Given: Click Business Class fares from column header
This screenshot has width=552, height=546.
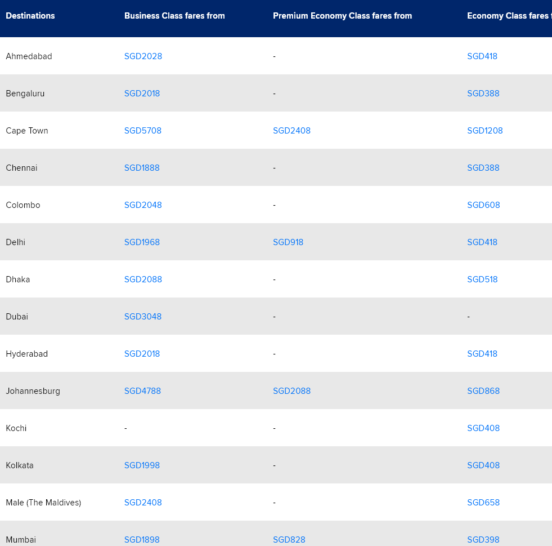Looking at the screenshot, I should click(x=174, y=16).
